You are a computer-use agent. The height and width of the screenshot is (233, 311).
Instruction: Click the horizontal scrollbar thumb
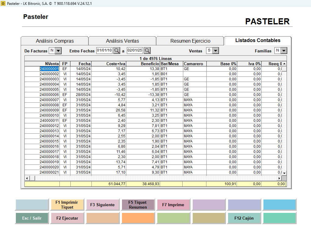coord(32,178)
